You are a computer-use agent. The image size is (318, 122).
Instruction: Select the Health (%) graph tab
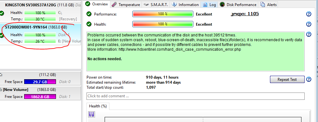coord(98,106)
